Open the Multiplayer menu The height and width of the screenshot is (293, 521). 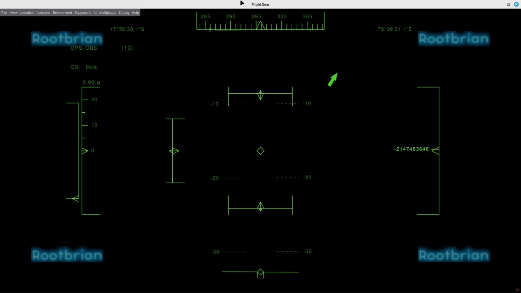[x=108, y=13]
